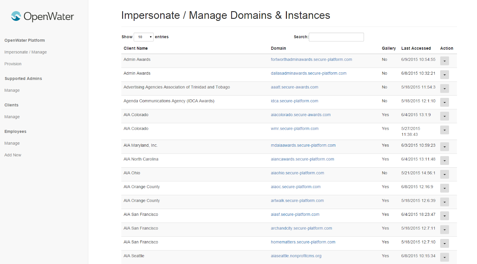The image size is (477, 264).
Task: Change the Show entries count dropdown
Action: coord(143,37)
